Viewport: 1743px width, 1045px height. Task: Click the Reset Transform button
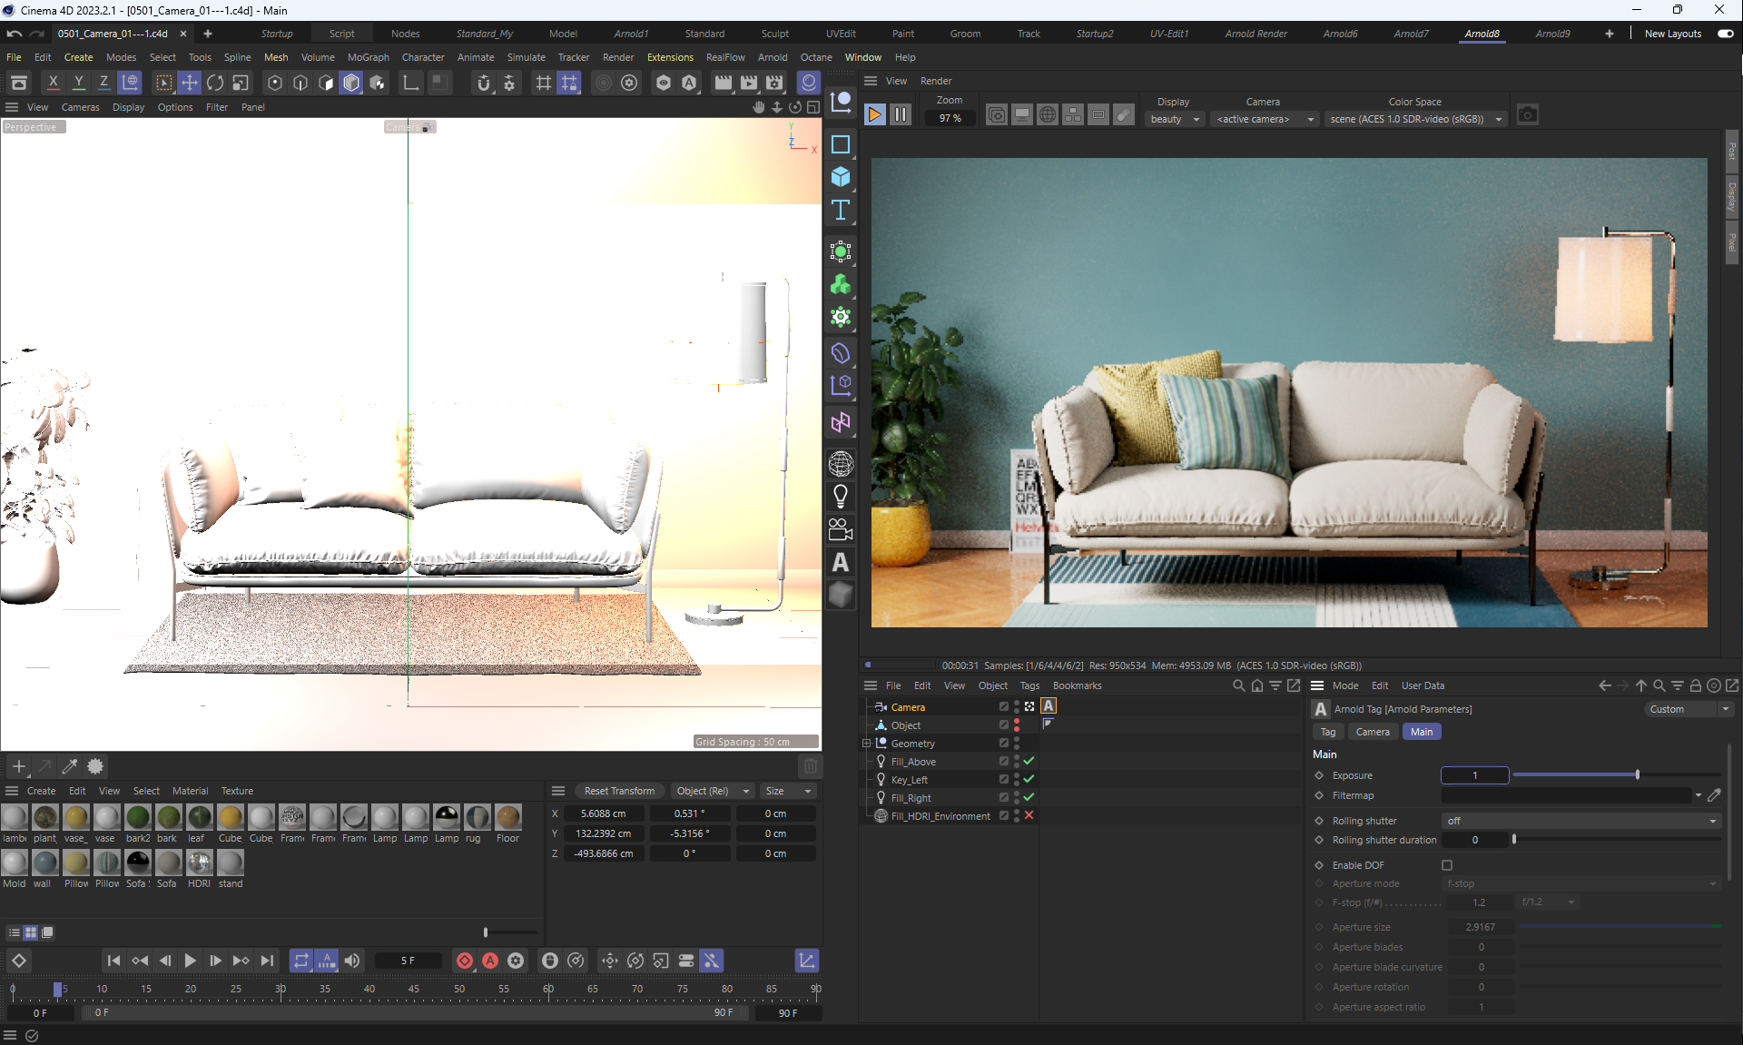(619, 791)
